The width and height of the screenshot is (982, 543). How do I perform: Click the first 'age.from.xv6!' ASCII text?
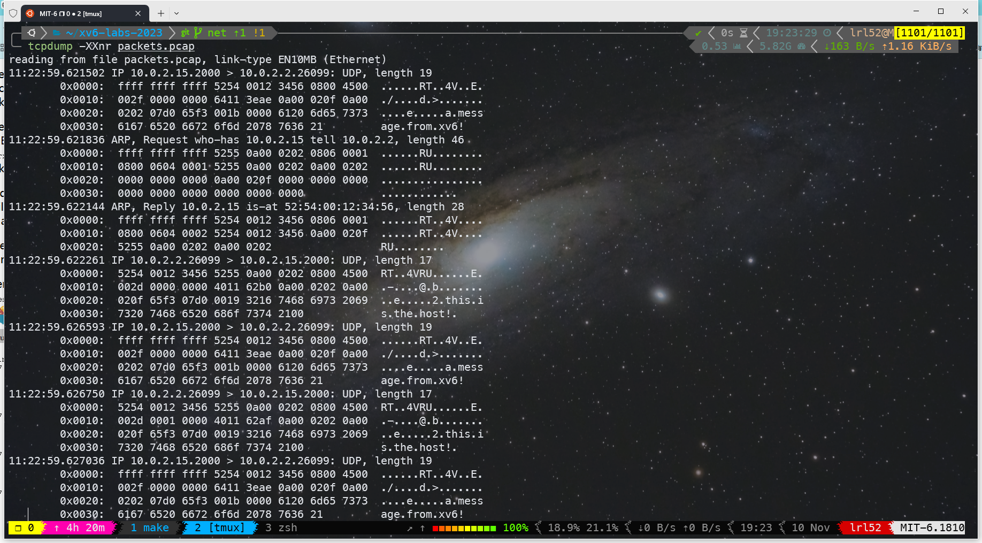(x=422, y=126)
